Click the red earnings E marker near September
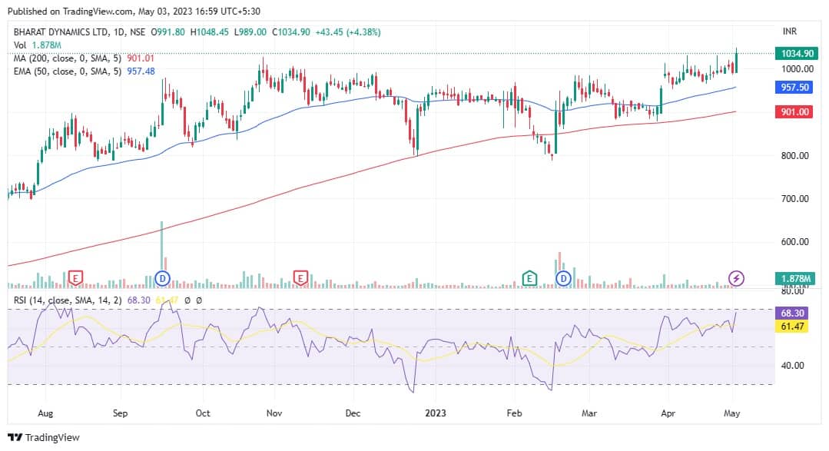Screen dimensions: 829x451 point(75,277)
